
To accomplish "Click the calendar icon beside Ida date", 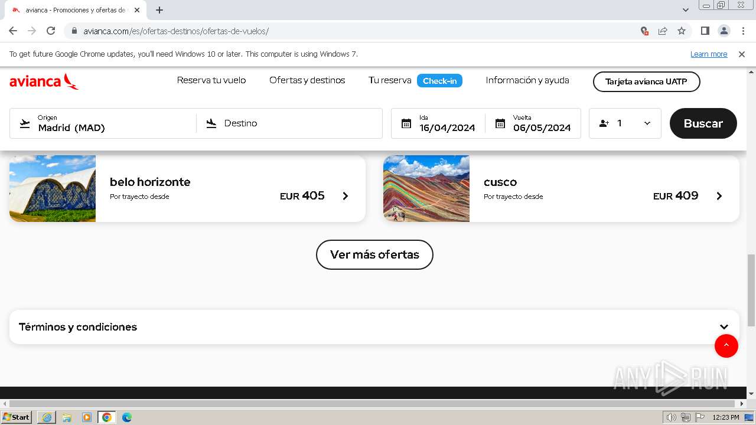I will [406, 123].
